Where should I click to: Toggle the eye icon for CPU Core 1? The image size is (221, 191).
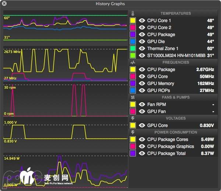click(142, 21)
